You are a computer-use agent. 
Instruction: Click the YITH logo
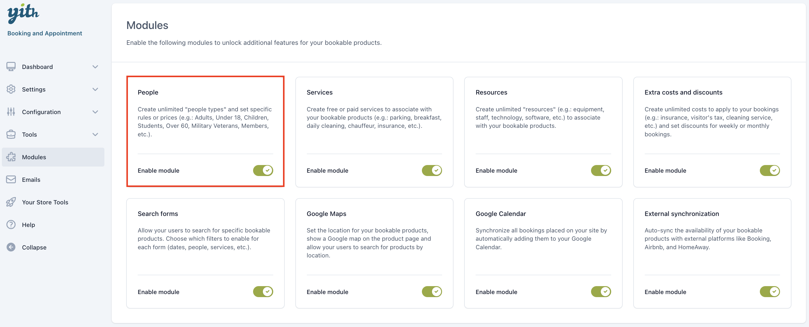pyautogui.click(x=23, y=14)
